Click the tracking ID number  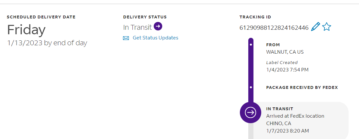274,28
